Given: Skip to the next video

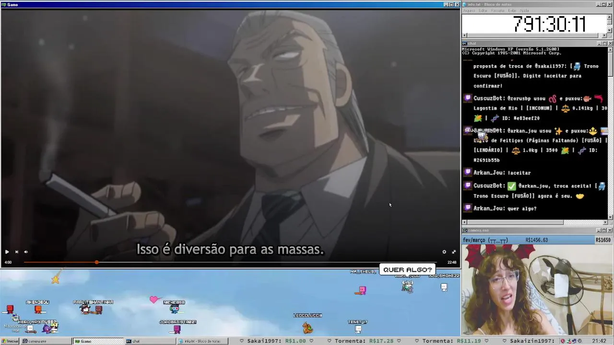Looking at the screenshot, I should click(x=17, y=252).
